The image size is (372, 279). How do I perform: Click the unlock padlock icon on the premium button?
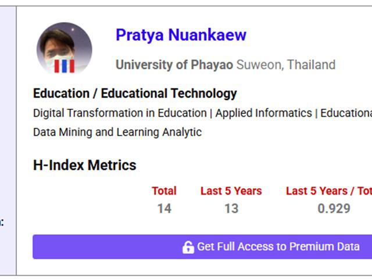[188, 247]
